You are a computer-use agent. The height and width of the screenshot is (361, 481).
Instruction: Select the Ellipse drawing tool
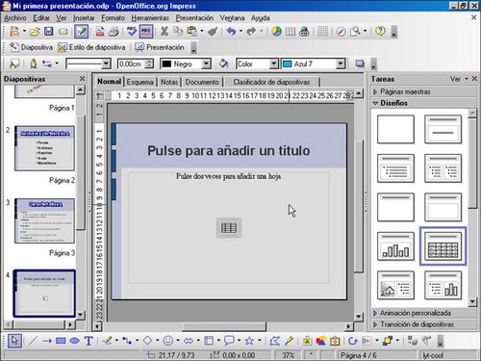coord(74,341)
